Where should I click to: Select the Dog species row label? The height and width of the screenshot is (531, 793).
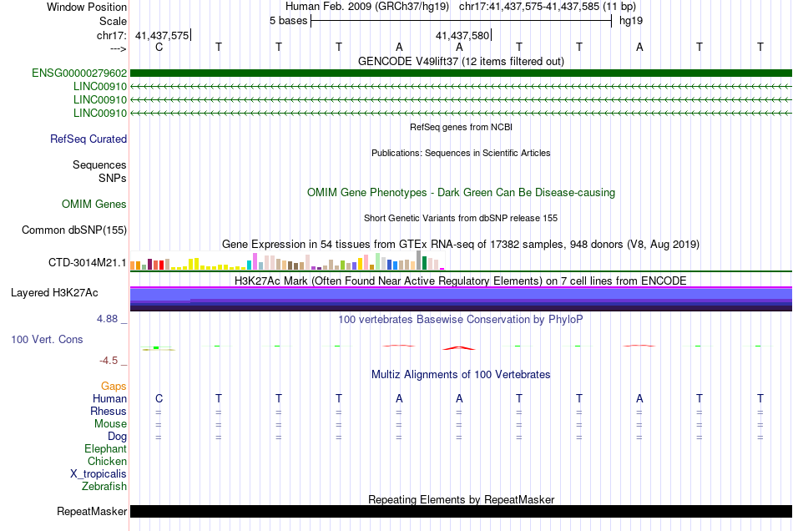117,437
